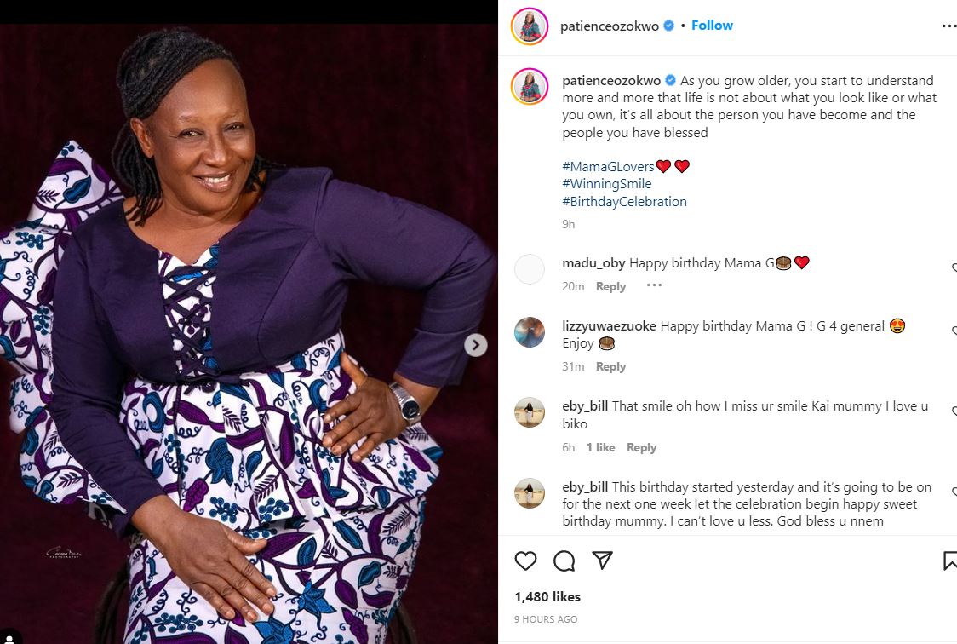
Task: Save post with bookmark icon
Action: (950, 561)
